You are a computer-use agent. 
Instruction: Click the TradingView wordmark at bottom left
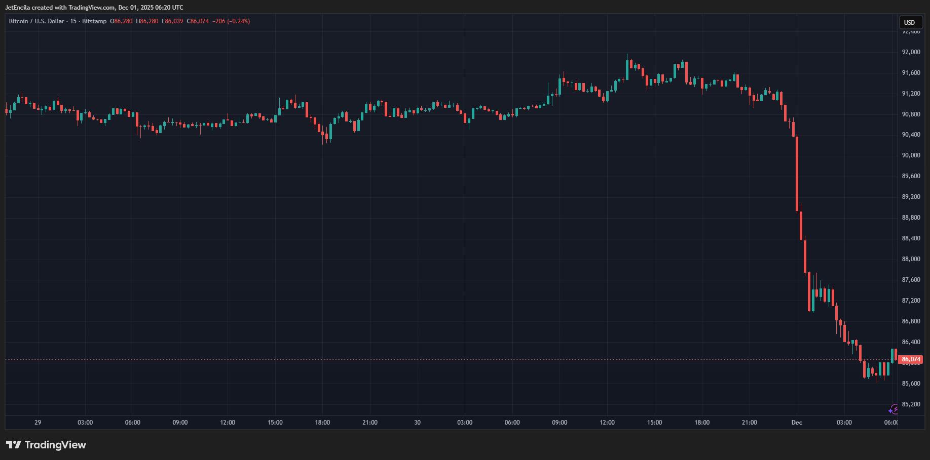[55, 445]
